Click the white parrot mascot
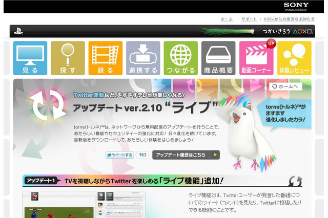This screenshot has height=218, width=328. click(245, 134)
